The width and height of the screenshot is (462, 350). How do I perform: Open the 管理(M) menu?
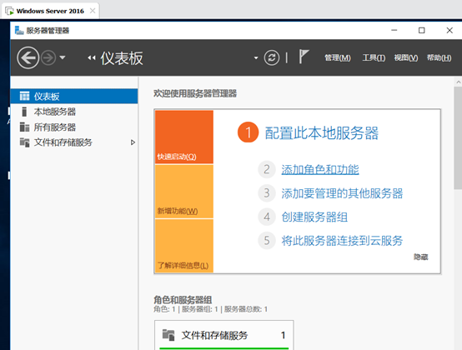point(338,57)
